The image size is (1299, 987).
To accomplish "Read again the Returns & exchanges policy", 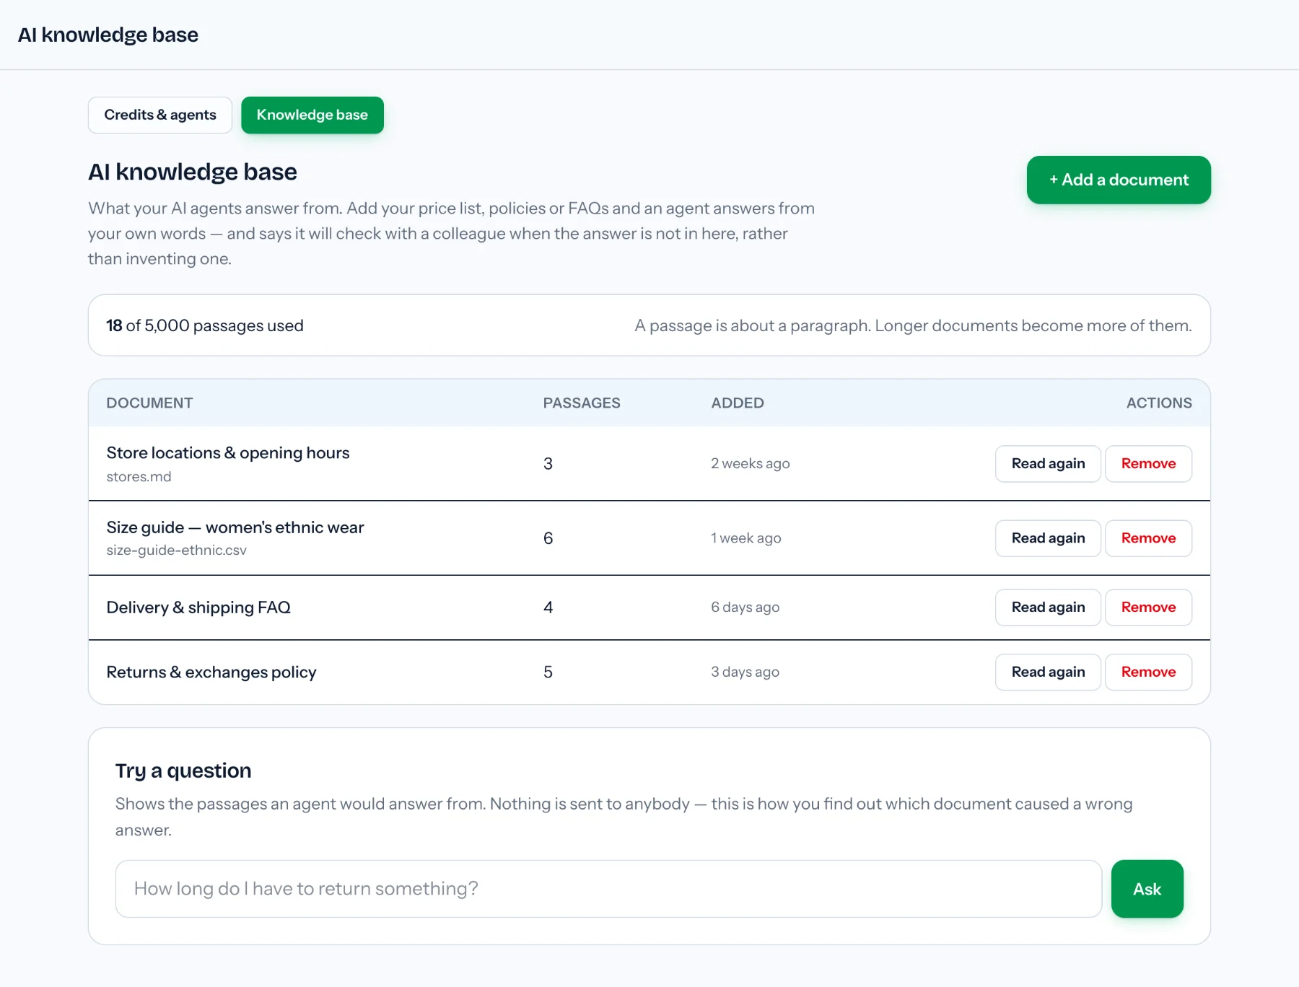I will point(1048,672).
